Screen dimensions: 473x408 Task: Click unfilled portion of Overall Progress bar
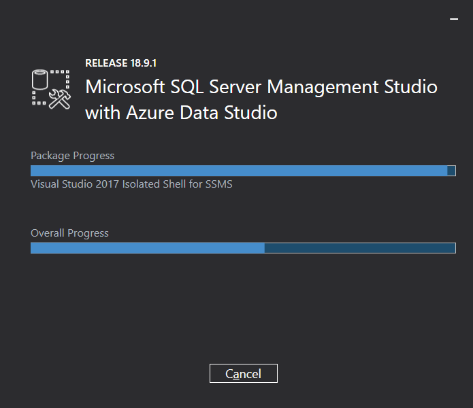pyautogui.click(x=359, y=248)
